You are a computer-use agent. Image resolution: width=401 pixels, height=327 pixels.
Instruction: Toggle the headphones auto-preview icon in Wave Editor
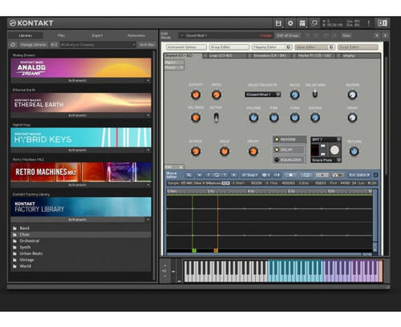point(338,175)
